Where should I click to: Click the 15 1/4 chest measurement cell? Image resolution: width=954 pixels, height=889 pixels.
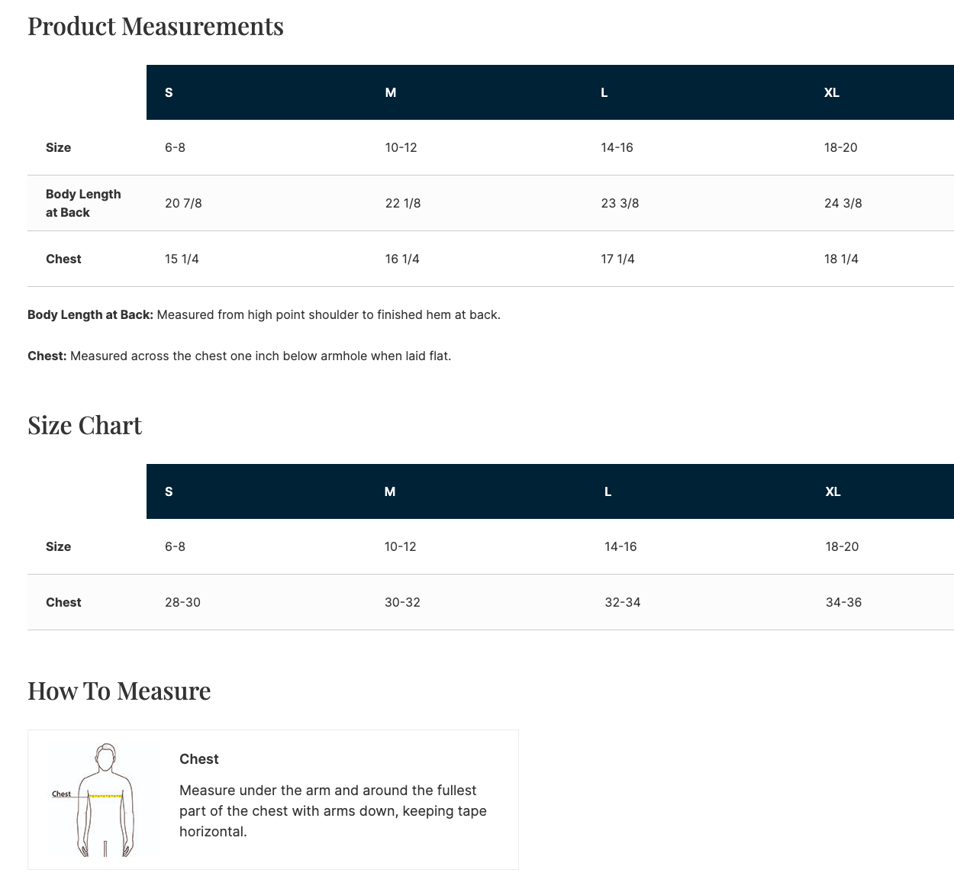pos(182,259)
